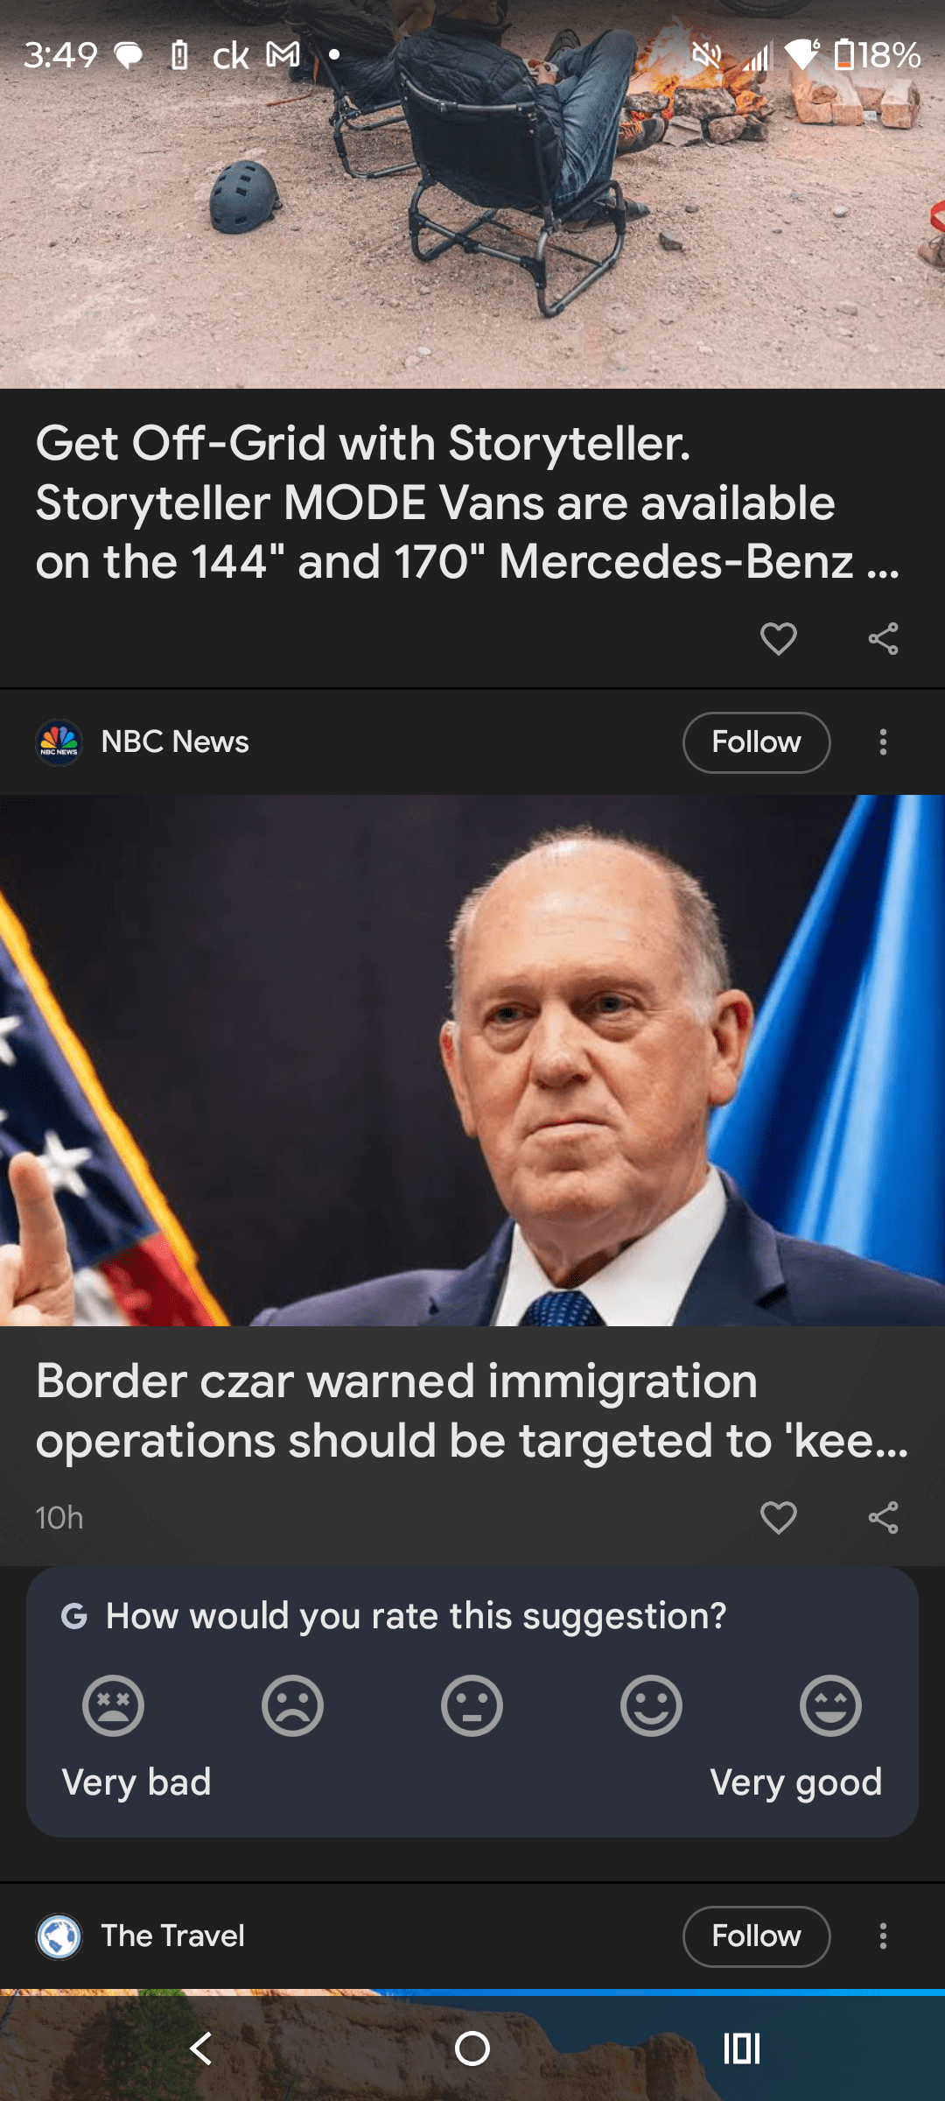Share the Storyteller vans article
Screen dimensions: 945x2101
coord(883,639)
